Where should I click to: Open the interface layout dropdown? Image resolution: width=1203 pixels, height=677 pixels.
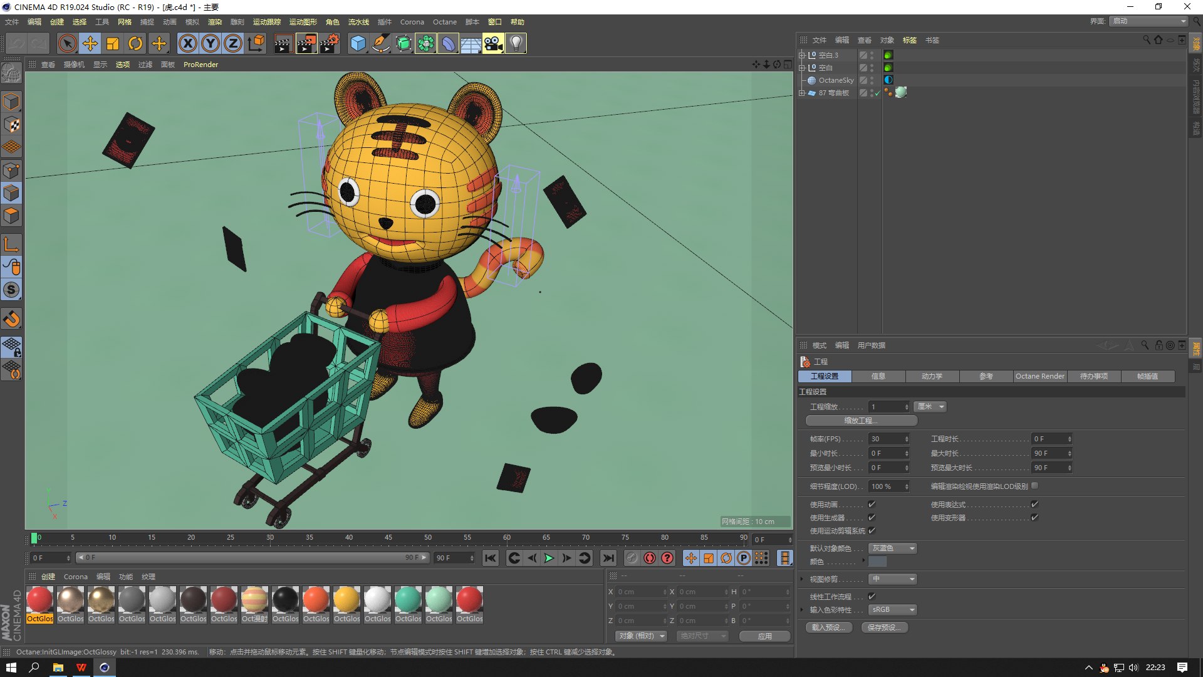[1148, 21]
